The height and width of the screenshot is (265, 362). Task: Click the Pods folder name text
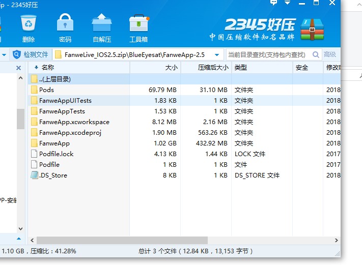pos(46,90)
